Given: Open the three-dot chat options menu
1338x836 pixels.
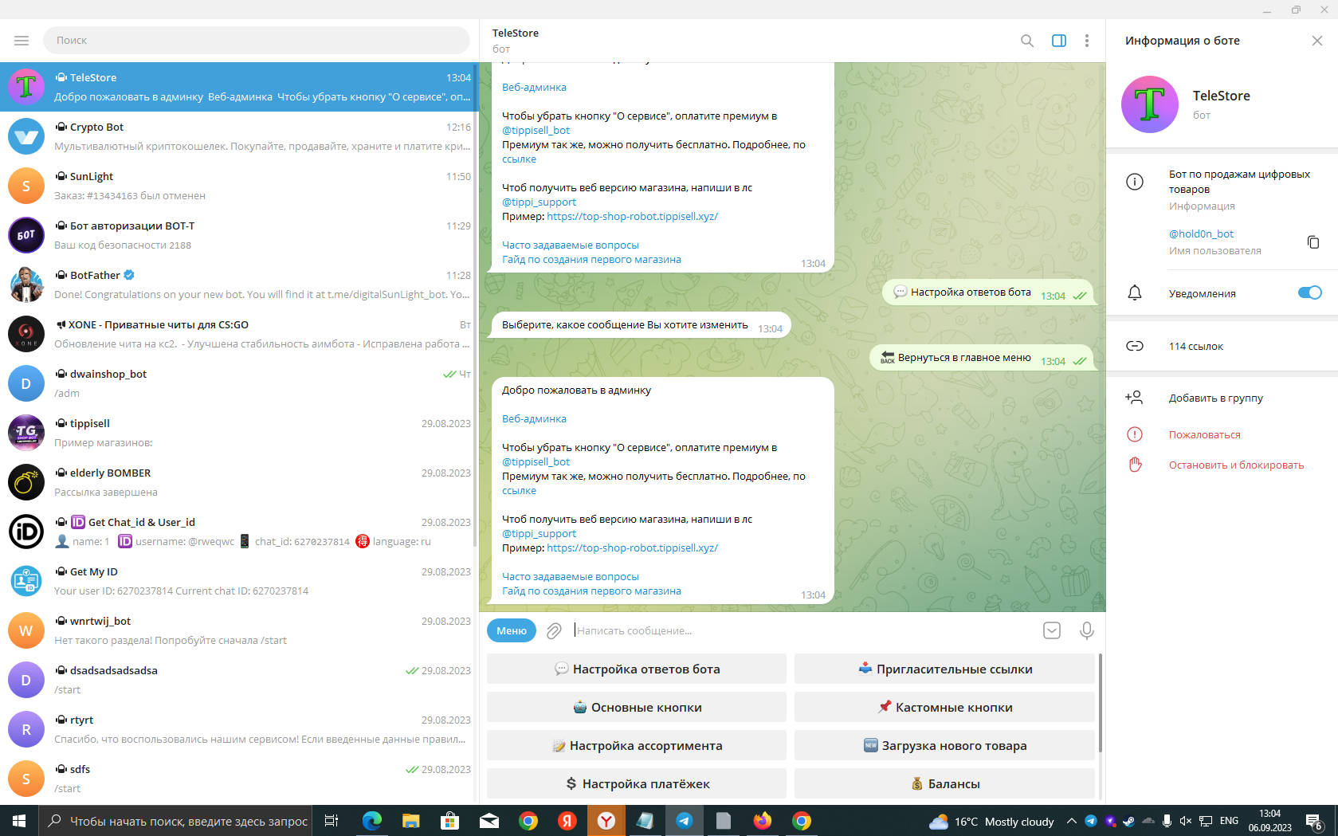Looking at the screenshot, I should click(x=1087, y=41).
